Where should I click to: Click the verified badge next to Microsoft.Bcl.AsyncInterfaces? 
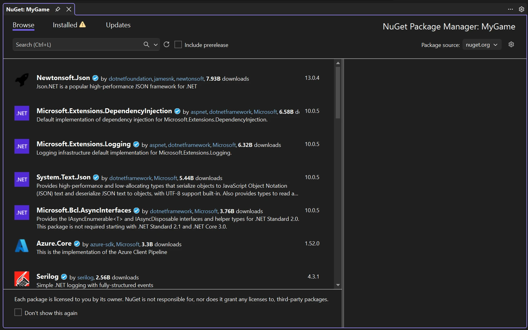coord(137,210)
